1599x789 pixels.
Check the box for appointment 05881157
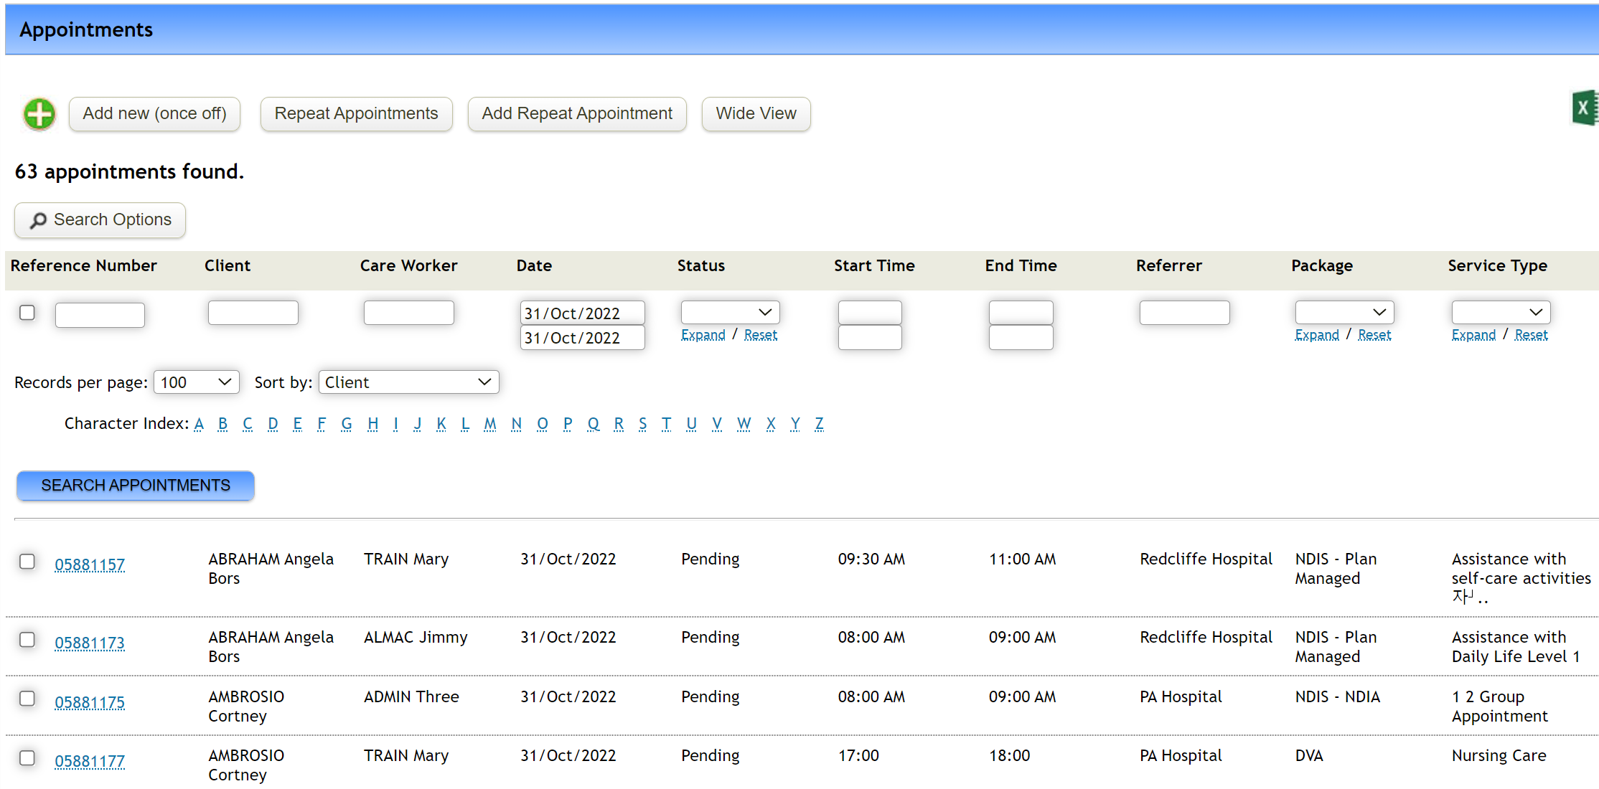point(27,562)
